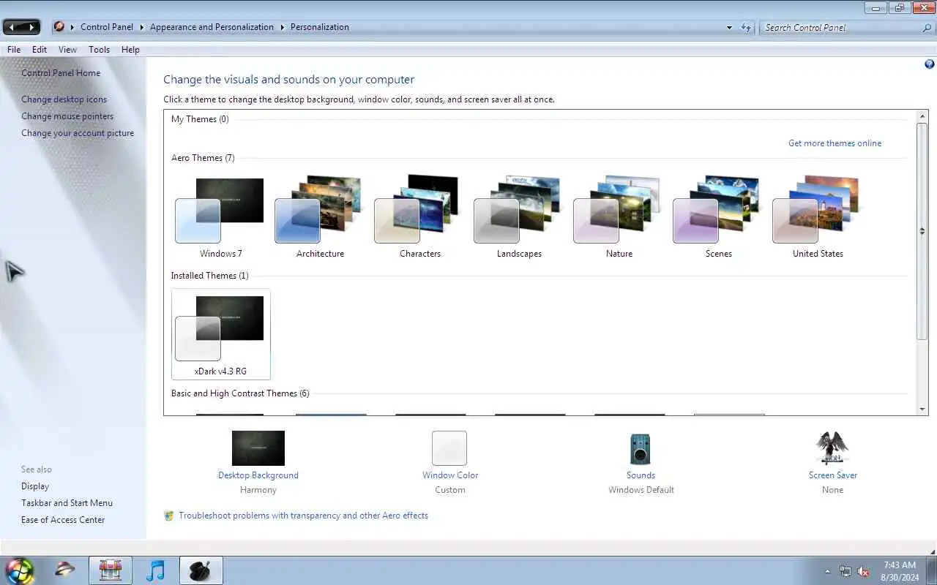Open Display under See also
The width and height of the screenshot is (937, 585).
pyautogui.click(x=35, y=486)
